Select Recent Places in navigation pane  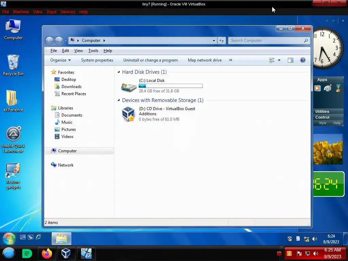coord(73,94)
